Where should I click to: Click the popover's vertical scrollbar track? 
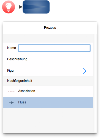[95, 83]
